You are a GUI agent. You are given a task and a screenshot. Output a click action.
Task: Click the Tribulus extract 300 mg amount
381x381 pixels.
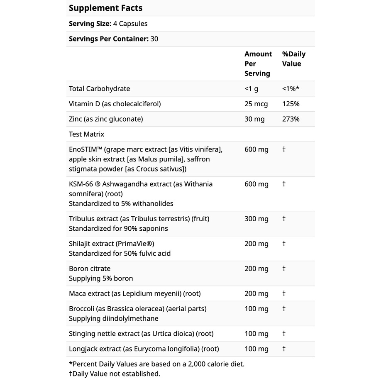point(256,219)
